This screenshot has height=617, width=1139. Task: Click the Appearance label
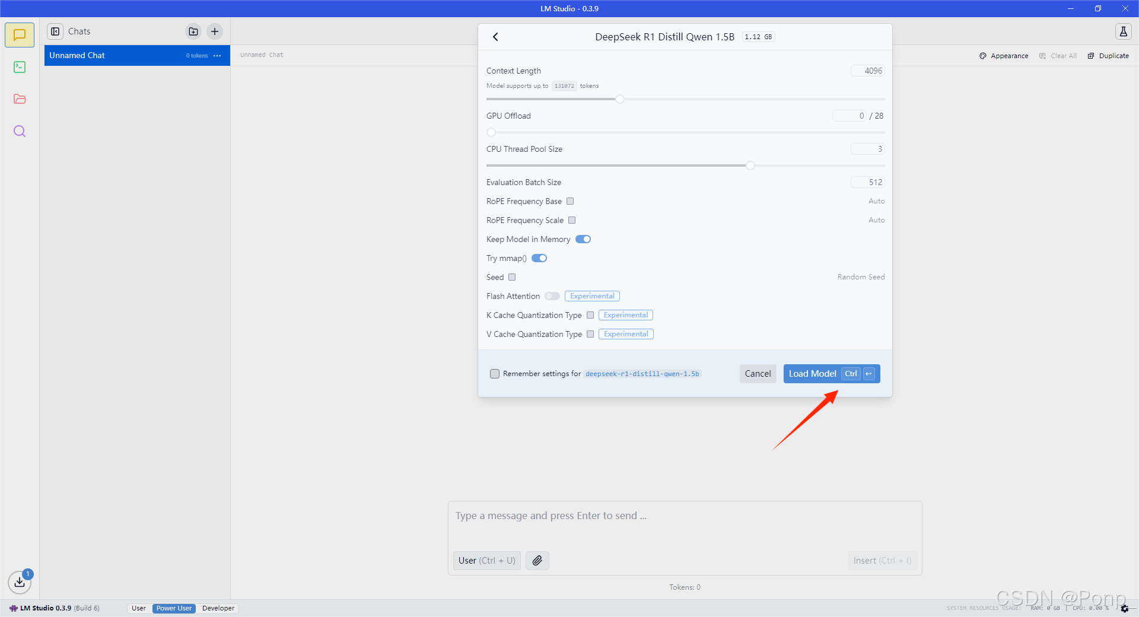[1009, 56]
